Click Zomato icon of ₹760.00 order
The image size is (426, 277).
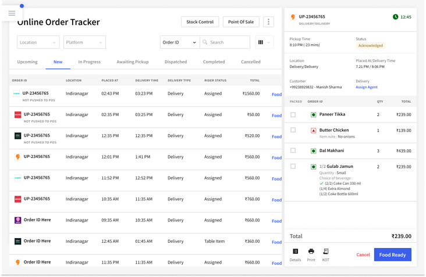17,199
